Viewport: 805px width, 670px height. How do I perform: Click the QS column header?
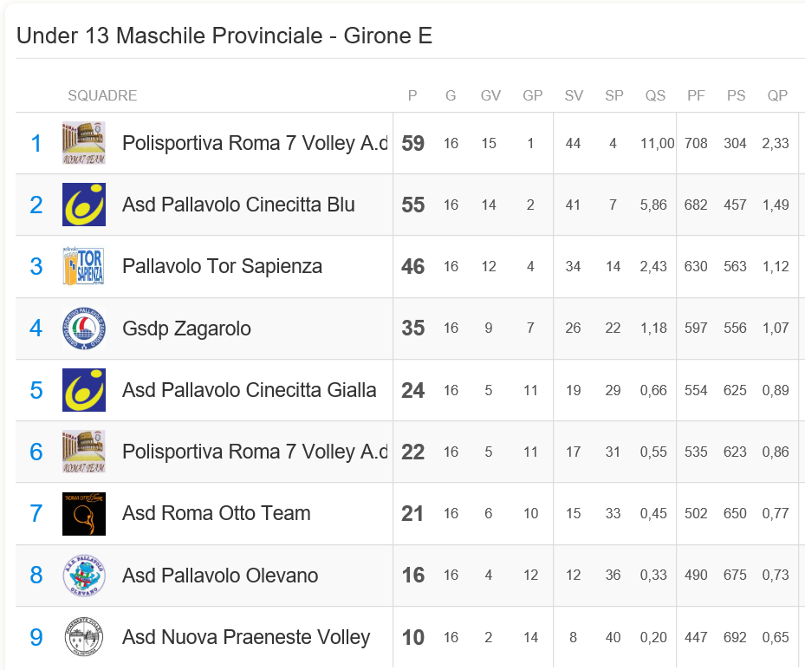click(655, 95)
